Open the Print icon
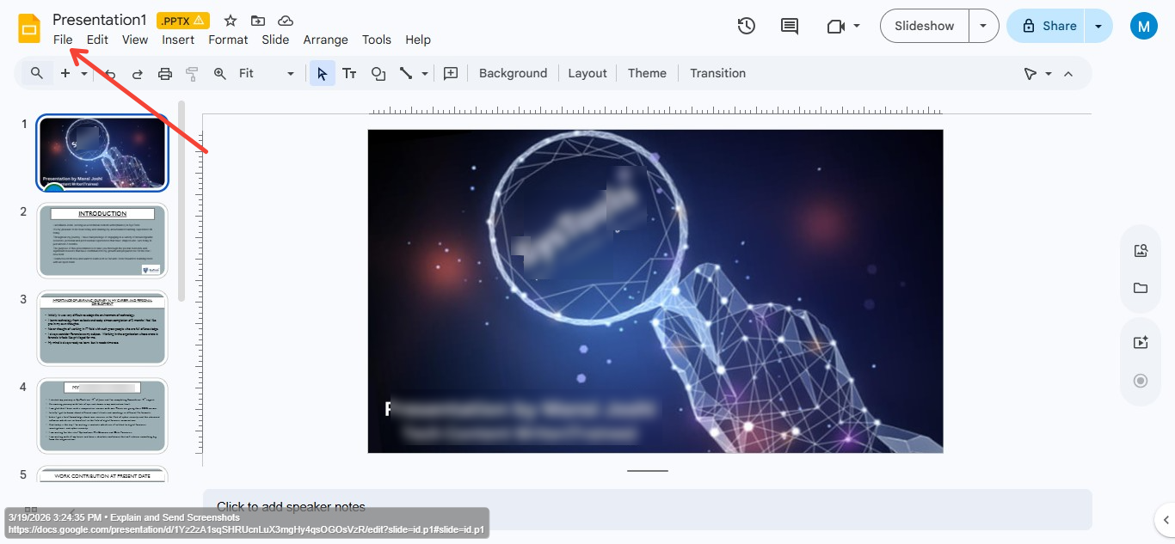The height and width of the screenshot is (544, 1175). coord(164,73)
